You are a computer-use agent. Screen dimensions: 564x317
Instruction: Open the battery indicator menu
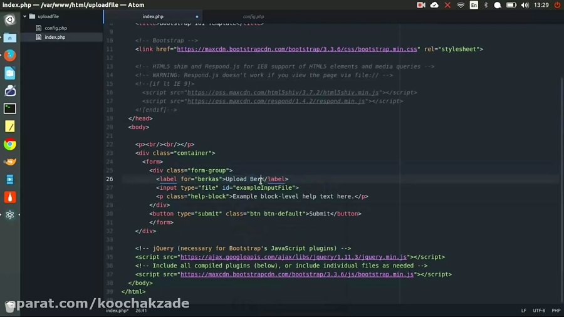click(511, 5)
